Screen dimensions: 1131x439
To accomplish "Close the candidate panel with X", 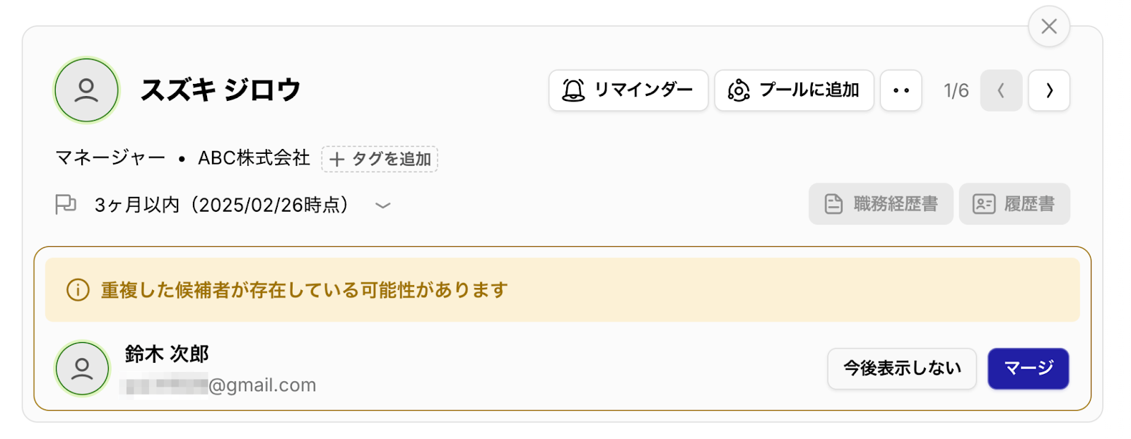I will (x=1049, y=26).
